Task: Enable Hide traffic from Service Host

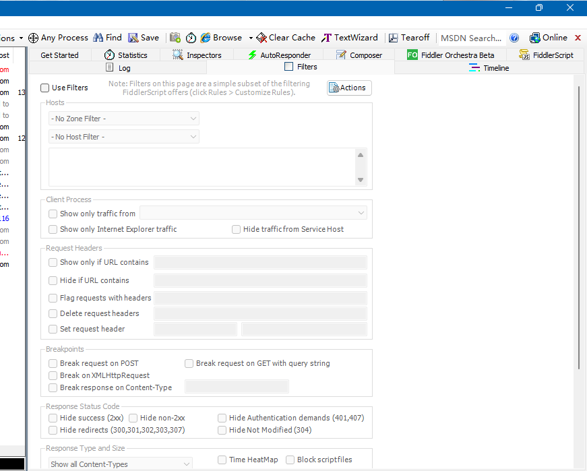Action: tap(236, 229)
